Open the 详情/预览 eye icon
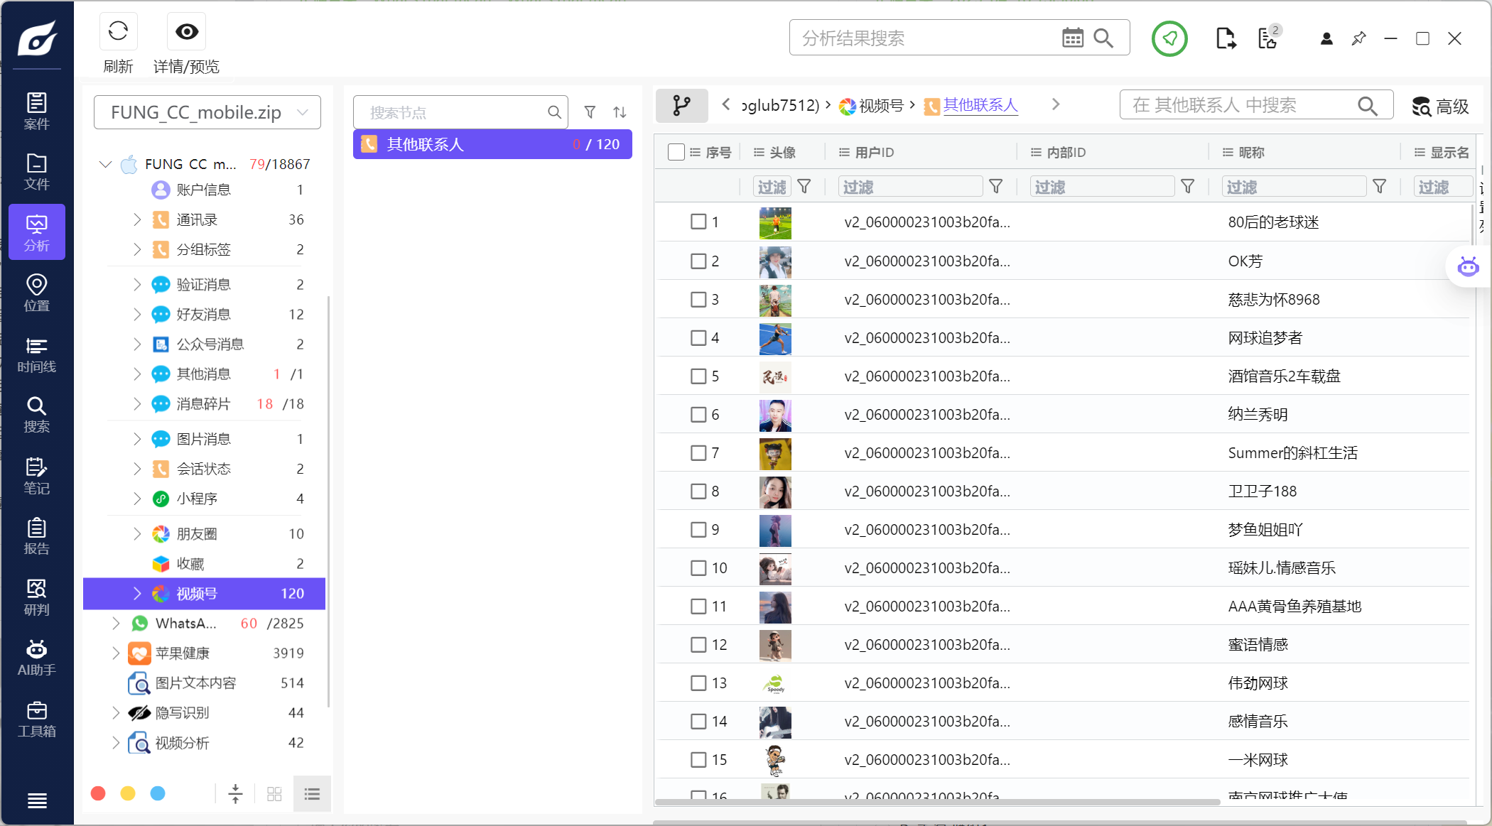Image resolution: width=1492 pixels, height=826 pixels. tap(187, 31)
